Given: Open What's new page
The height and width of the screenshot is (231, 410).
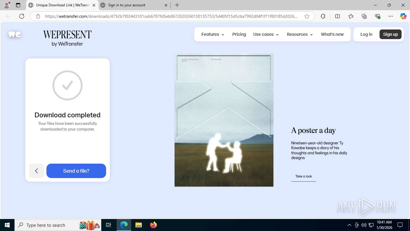Looking at the screenshot, I should pyautogui.click(x=332, y=34).
